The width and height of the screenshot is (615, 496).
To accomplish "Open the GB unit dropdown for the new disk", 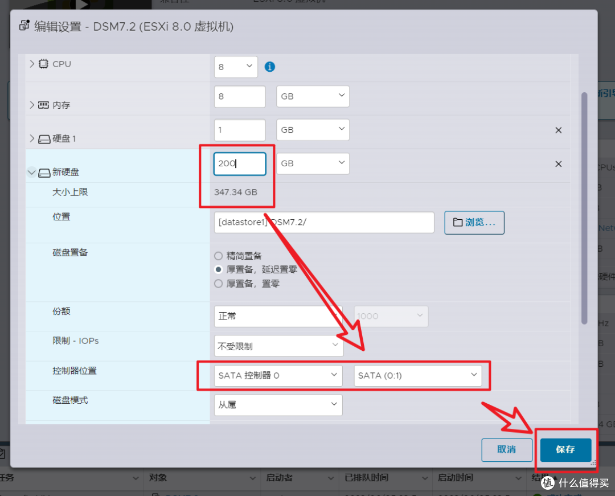I will [313, 163].
